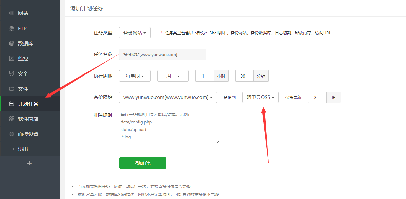The image size is (406, 199).
Task: Expand the 每星期 execution period dropdown
Action: [x=134, y=76]
